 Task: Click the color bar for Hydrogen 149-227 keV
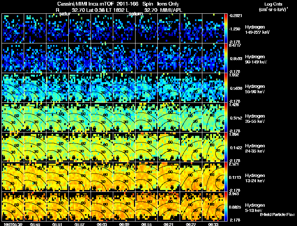(x=226, y=28)
